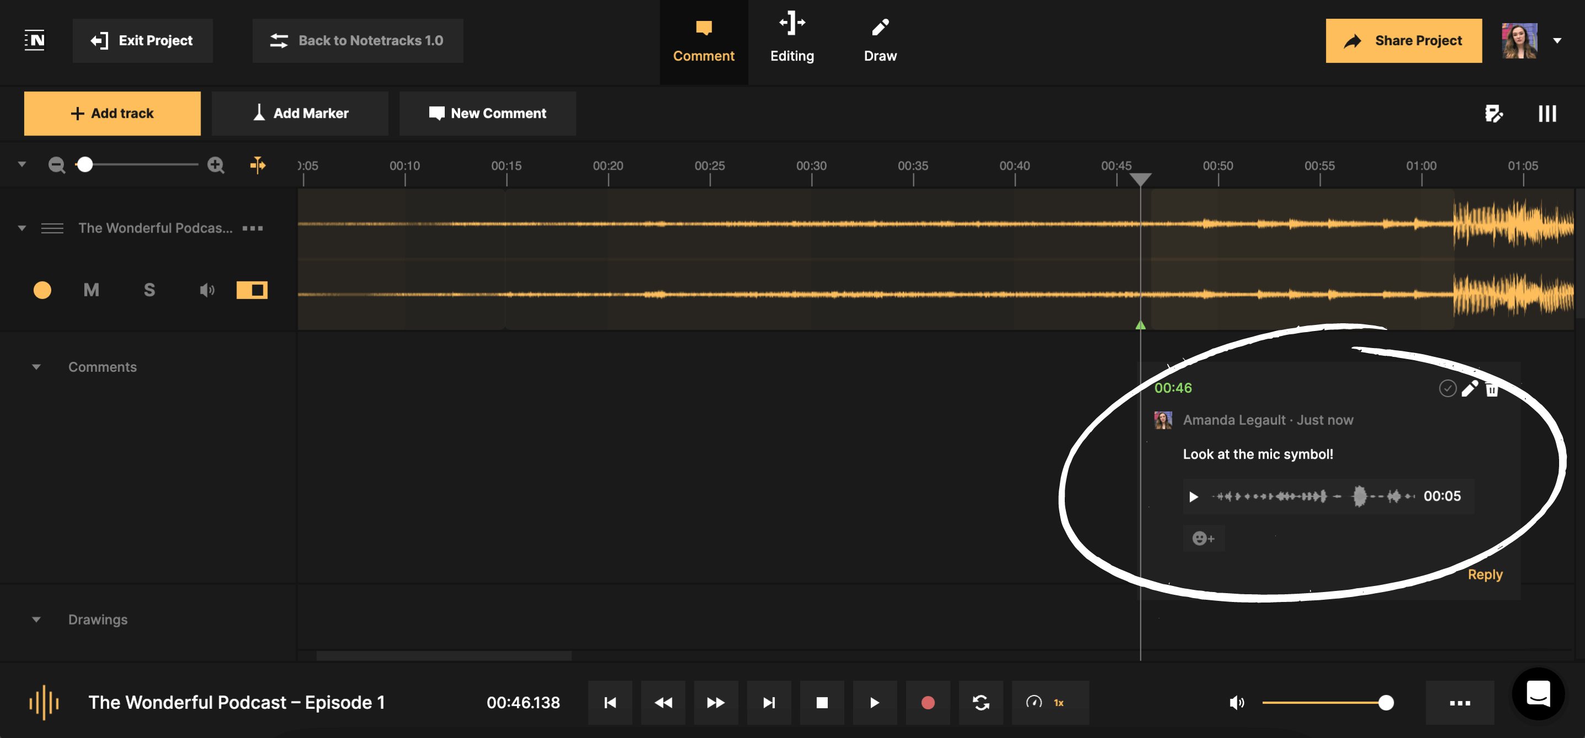The image size is (1585, 738).
Task: Click the Share Project button
Action: [1404, 41]
